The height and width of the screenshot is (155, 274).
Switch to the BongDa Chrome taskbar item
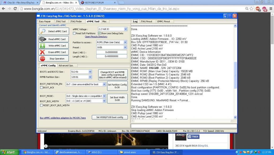(37, 152)
